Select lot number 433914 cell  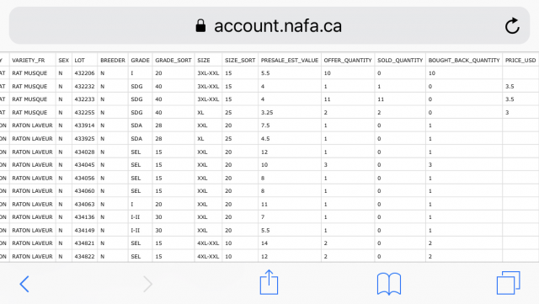(84, 125)
